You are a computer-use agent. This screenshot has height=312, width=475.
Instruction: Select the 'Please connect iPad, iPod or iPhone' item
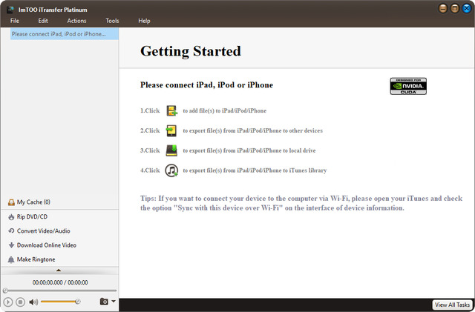[59, 34]
